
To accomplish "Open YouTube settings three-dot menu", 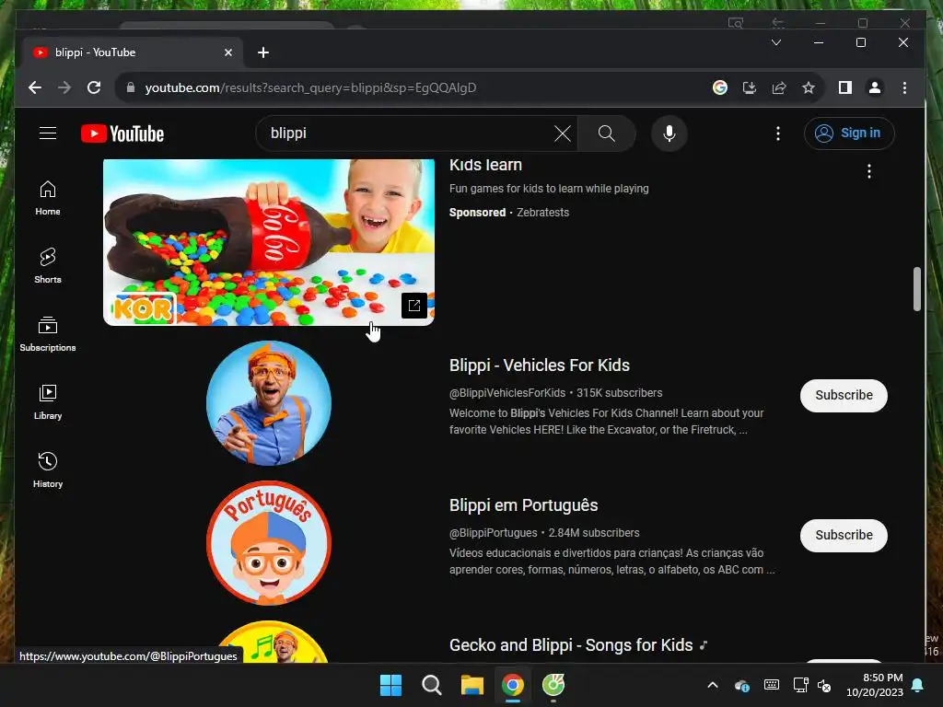I will 777,133.
